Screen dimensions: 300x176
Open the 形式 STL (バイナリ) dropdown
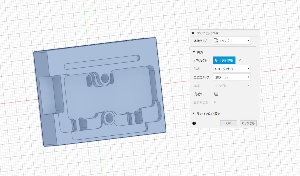click(232, 69)
